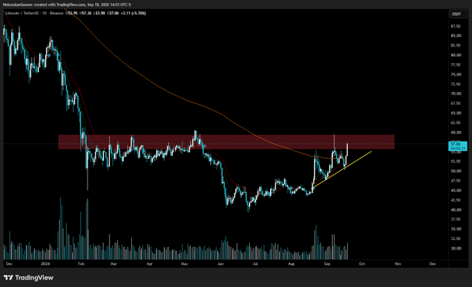Screen dimensions: 472x287
Task: Click the 60.00 price axis label
Action: (456, 132)
